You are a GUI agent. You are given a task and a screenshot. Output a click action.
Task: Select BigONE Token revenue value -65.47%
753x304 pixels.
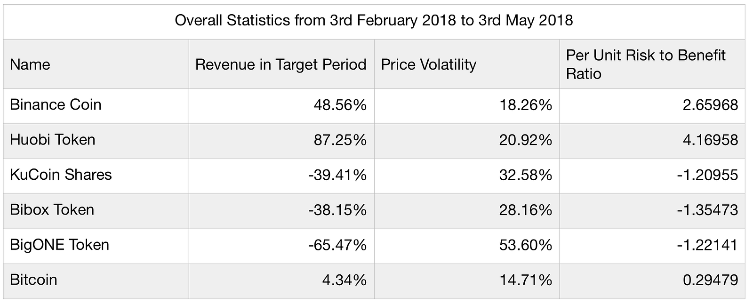click(337, 245)
